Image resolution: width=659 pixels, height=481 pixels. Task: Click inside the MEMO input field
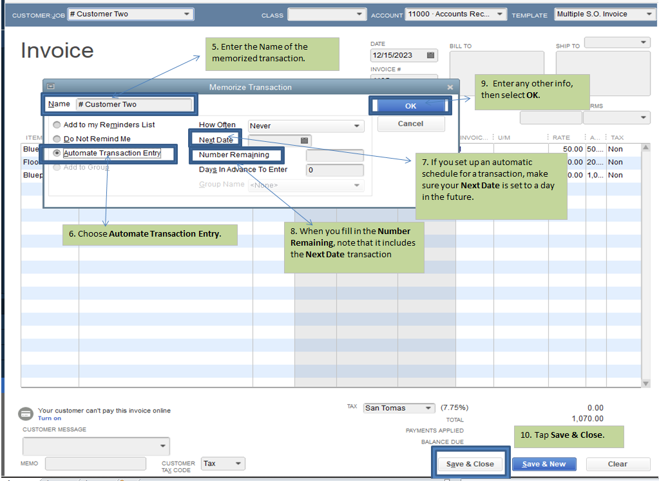[x=95, y=463]
